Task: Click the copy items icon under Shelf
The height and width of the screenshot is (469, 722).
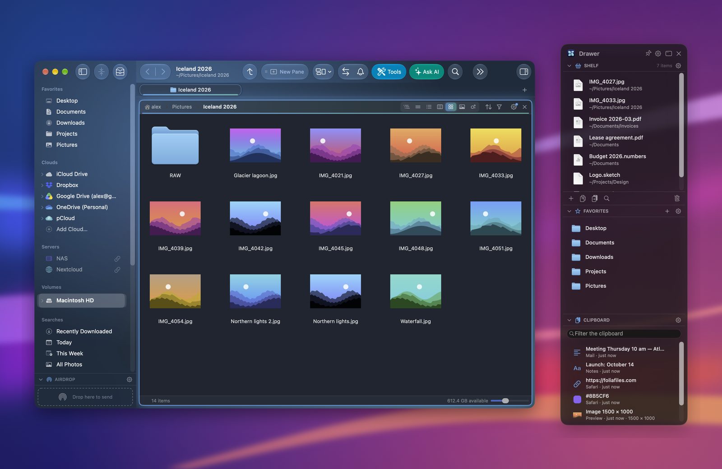Action: (583, 198)
